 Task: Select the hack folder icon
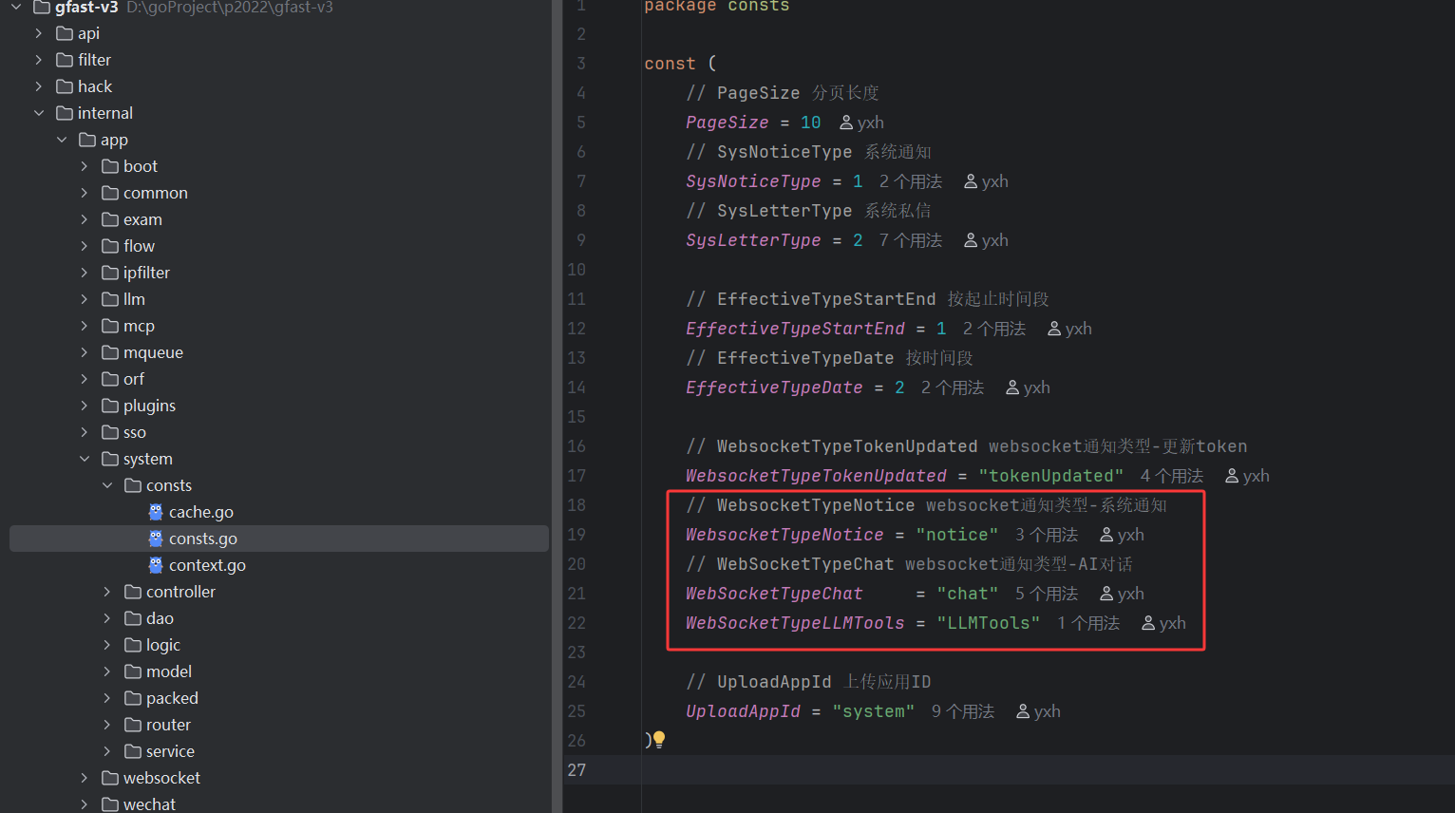point(65,86)
